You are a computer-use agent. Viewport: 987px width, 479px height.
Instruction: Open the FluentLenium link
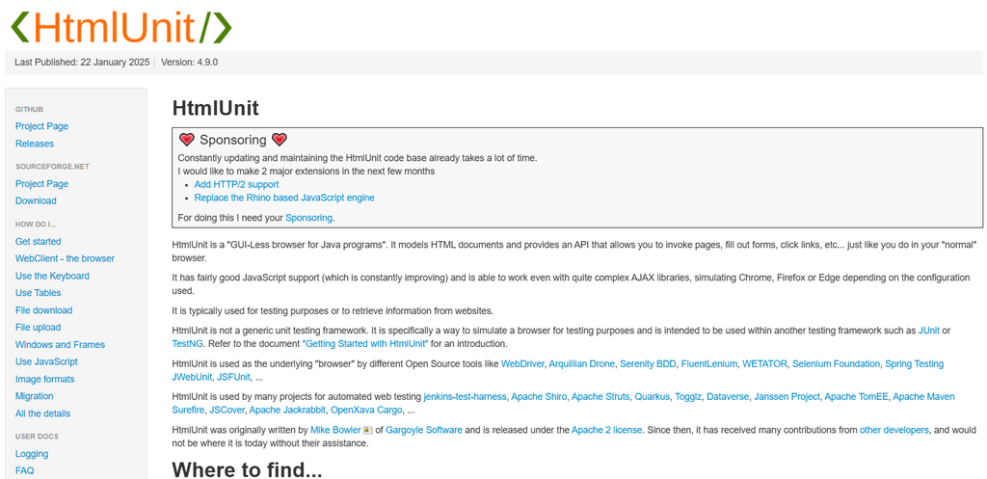(x=708, y=363)
